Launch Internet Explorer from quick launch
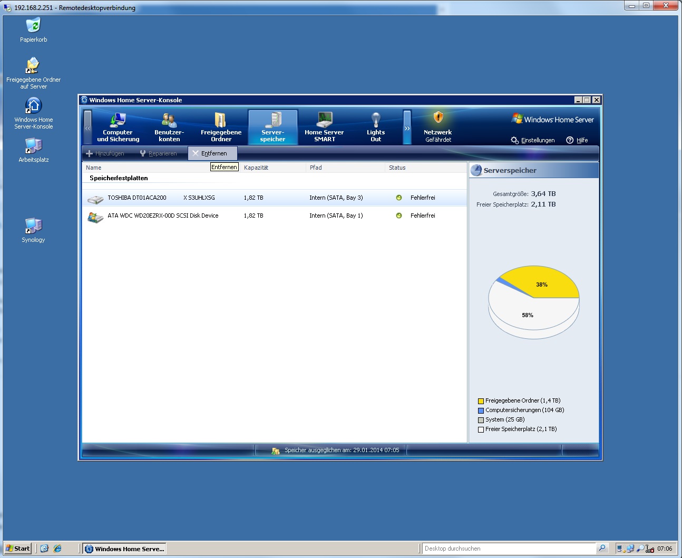This screenshot has height=558, width=682. [x=57, y=549]
